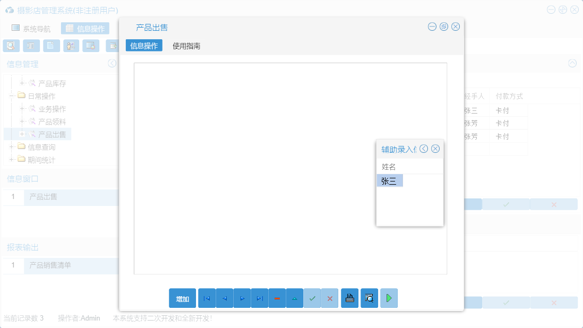Open main window 信息操作 tab

(85, 29)
